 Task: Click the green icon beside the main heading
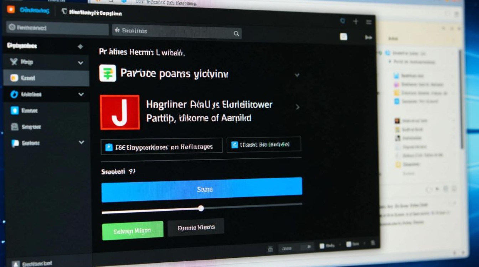pyautogui.click(x=108, y=73)
